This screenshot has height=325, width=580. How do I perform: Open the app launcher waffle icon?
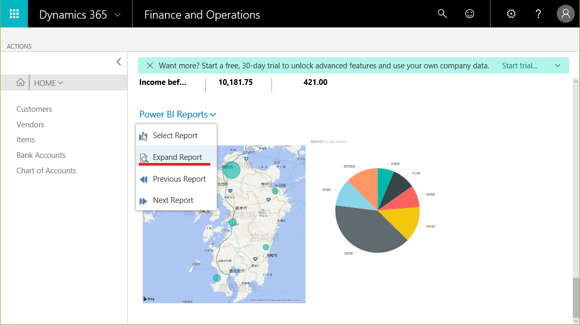[14, 13]
